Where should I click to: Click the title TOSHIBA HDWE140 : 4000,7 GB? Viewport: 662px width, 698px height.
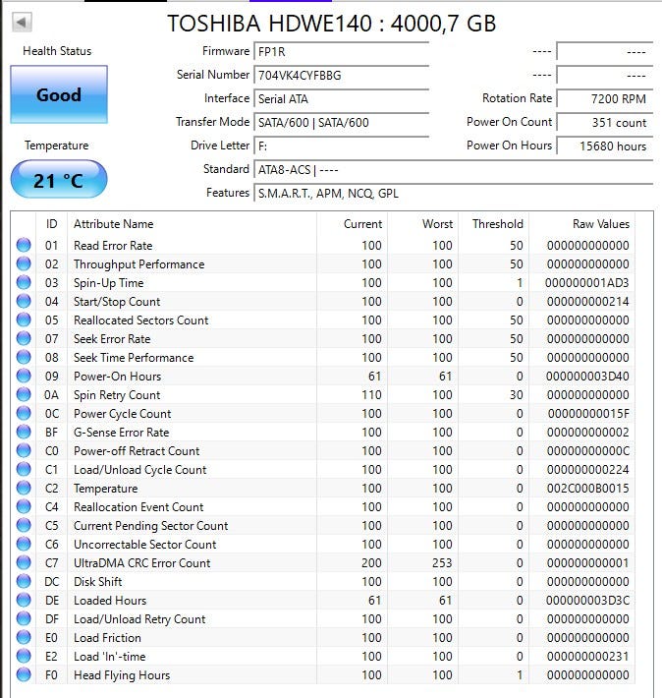(x=331, y=24)
